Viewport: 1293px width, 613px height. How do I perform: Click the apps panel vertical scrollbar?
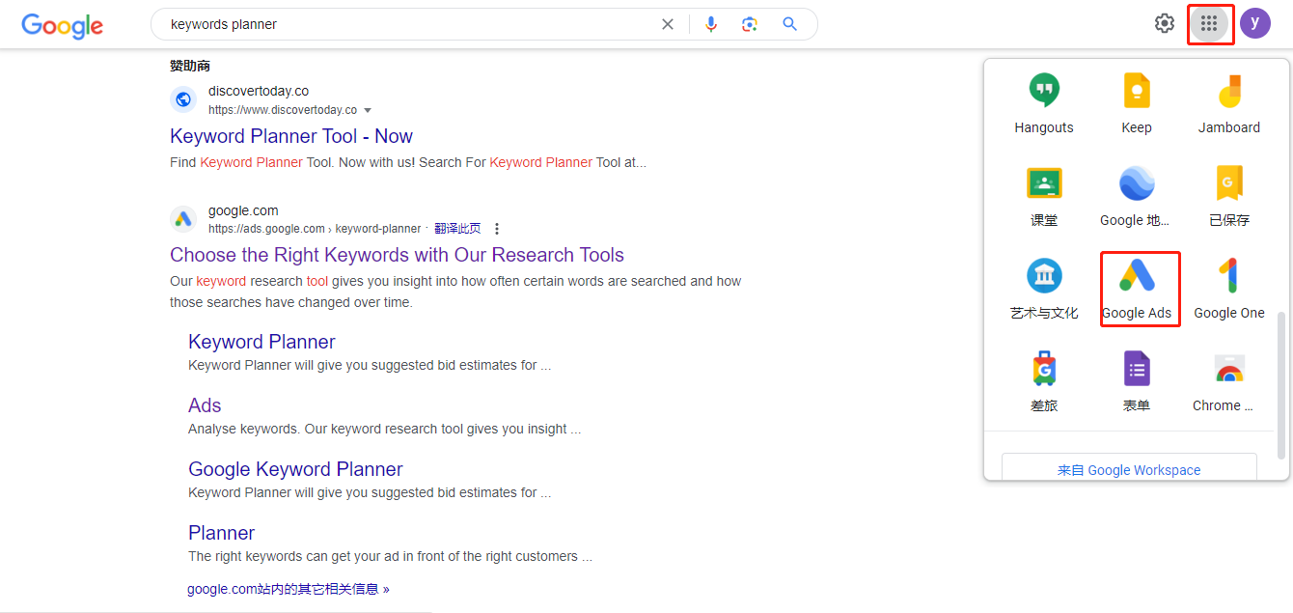click(x=1281, y=385)
